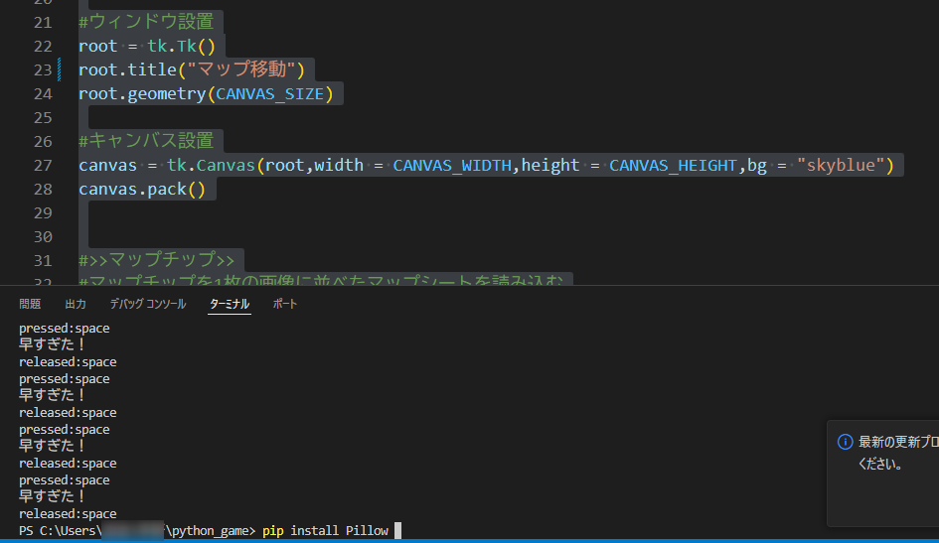Open the 問題 (Problems) panel tab
939x543 pixels.
click(x=30, y=304)
